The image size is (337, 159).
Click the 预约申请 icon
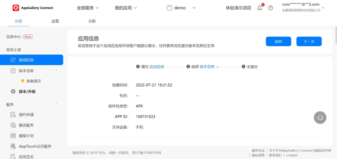(13, 115)
